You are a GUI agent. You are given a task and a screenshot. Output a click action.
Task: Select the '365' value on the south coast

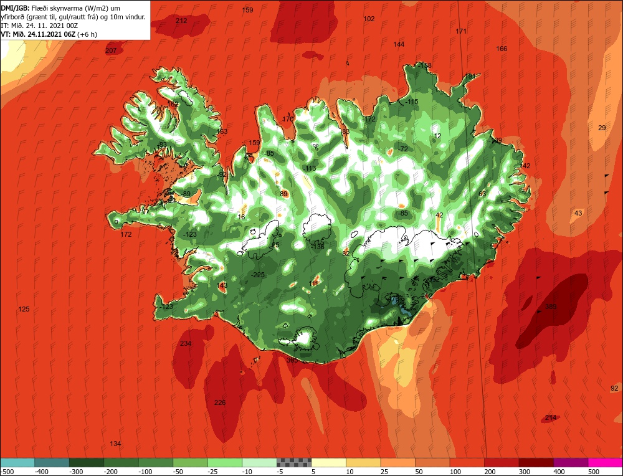coord(292,360)
